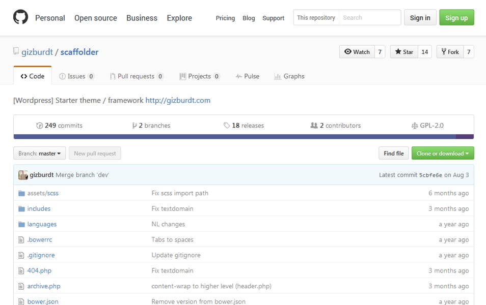Click the languages folder icon
Screen dimensions: 486x305
click(x=21, y=224)
